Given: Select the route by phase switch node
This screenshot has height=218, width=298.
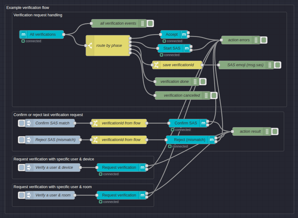Looking at the screenshot, I should (x=108, y=46).
